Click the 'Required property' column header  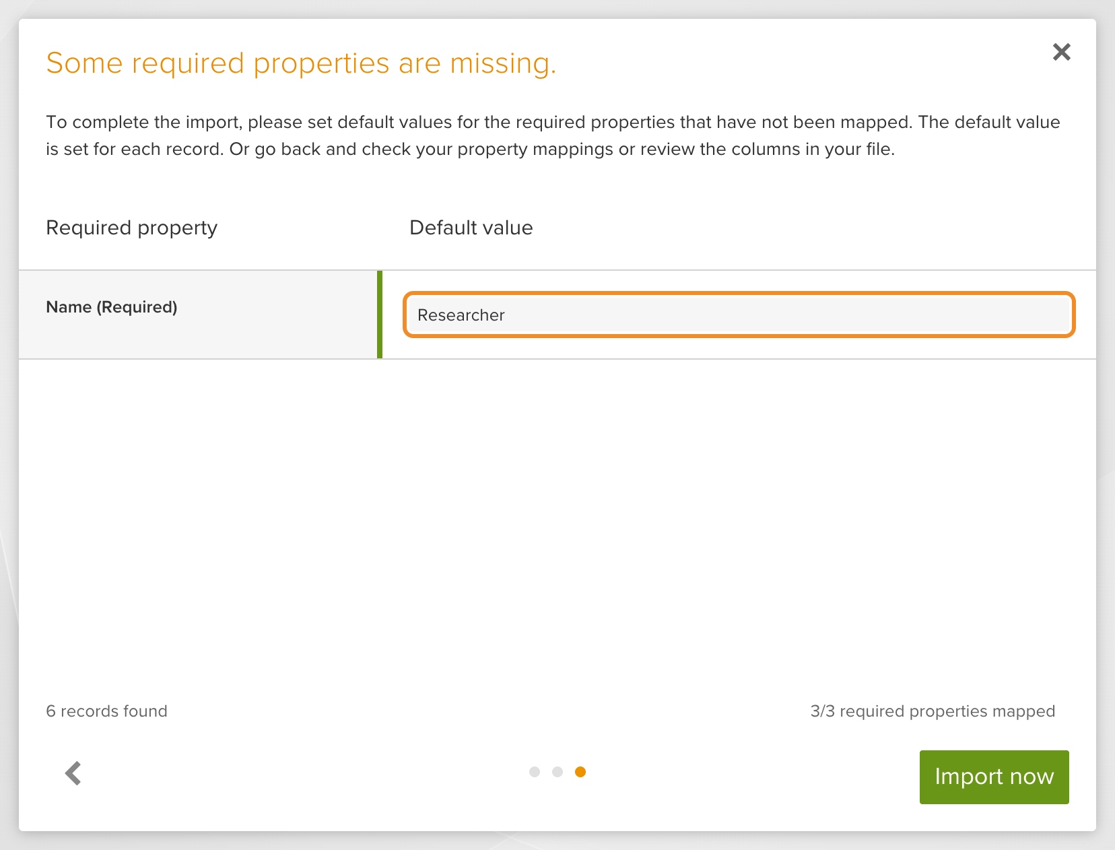(132, 228)
